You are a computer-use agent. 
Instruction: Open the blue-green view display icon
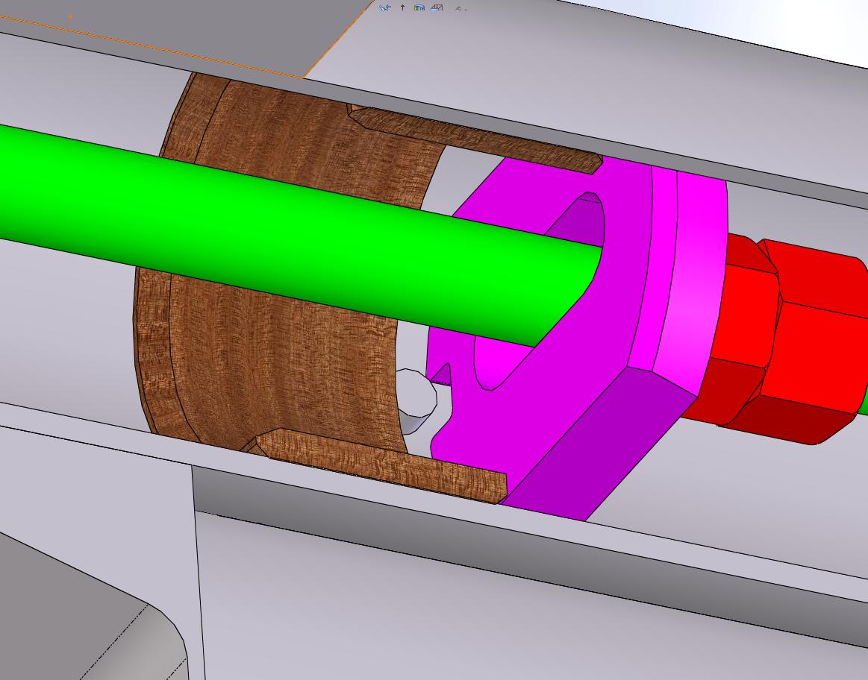point(419,7)
